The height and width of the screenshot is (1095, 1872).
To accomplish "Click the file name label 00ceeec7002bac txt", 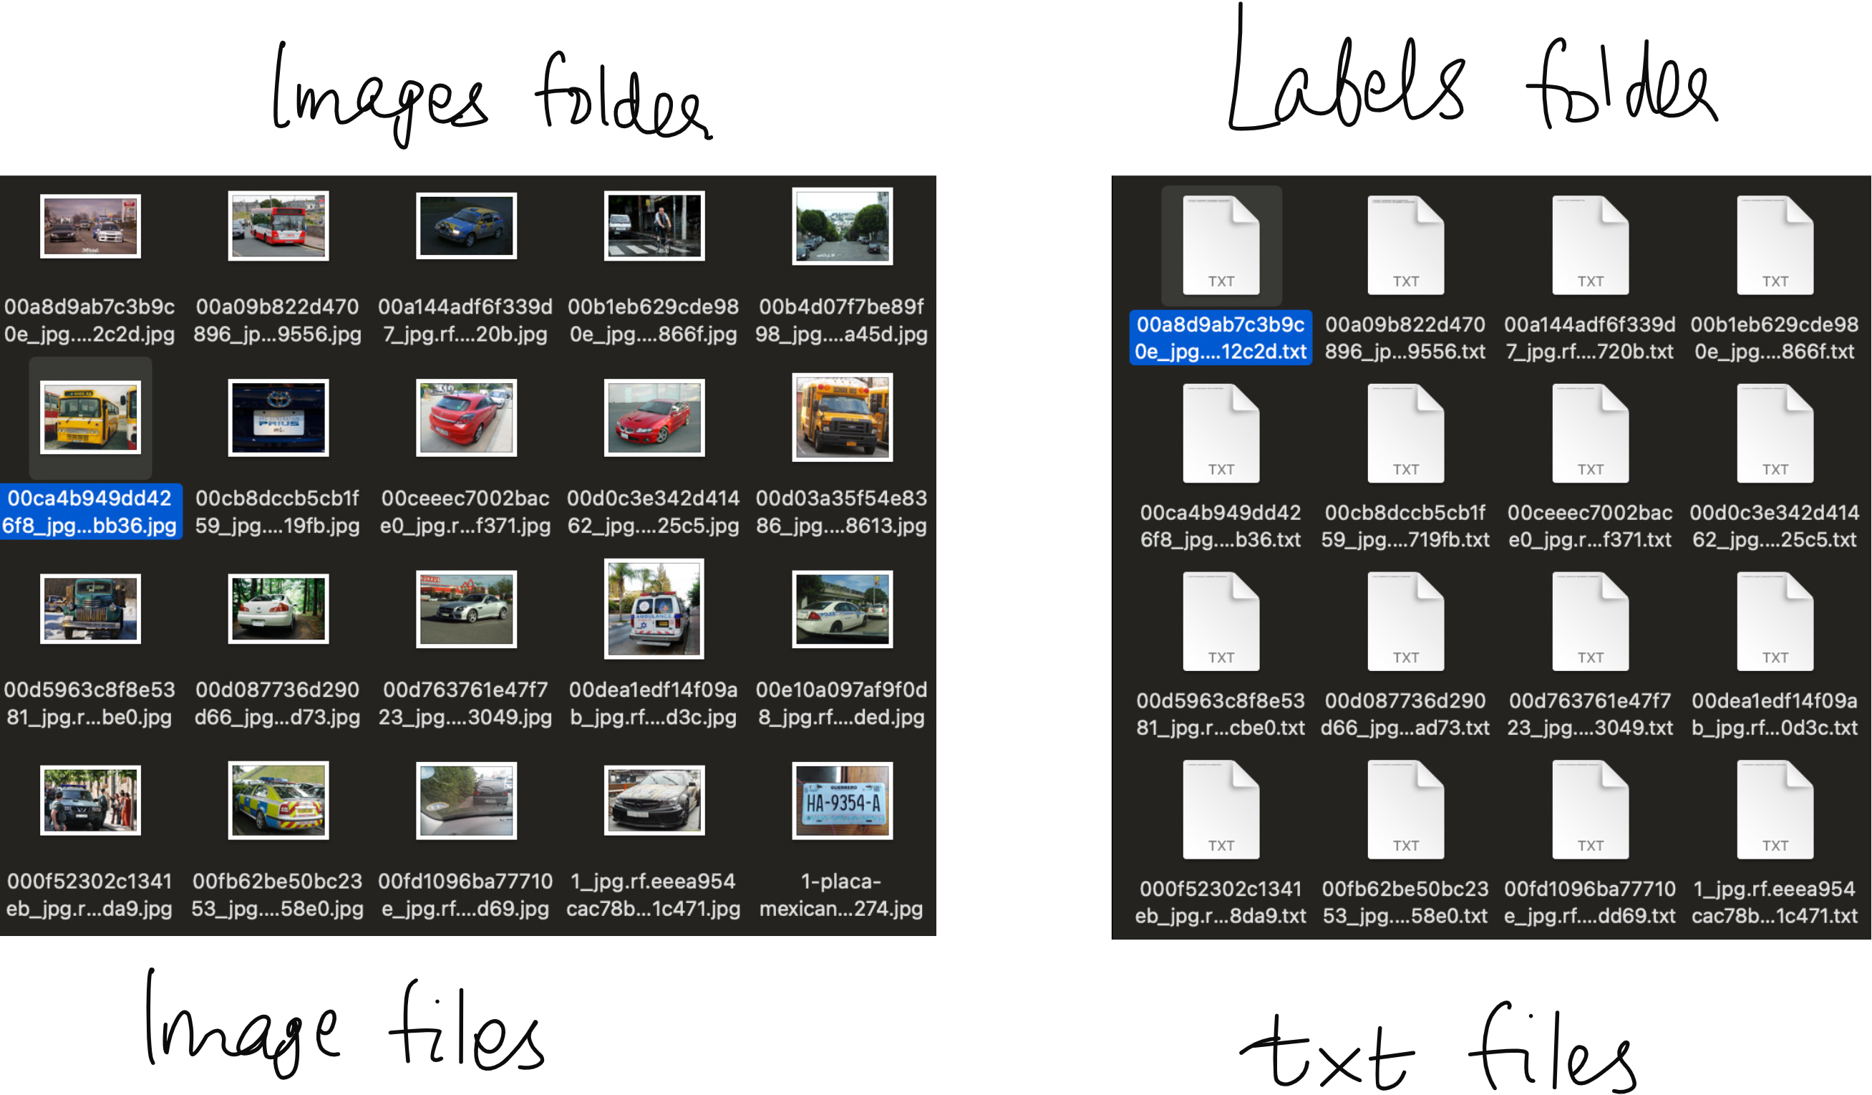I will pos(1590,526).
